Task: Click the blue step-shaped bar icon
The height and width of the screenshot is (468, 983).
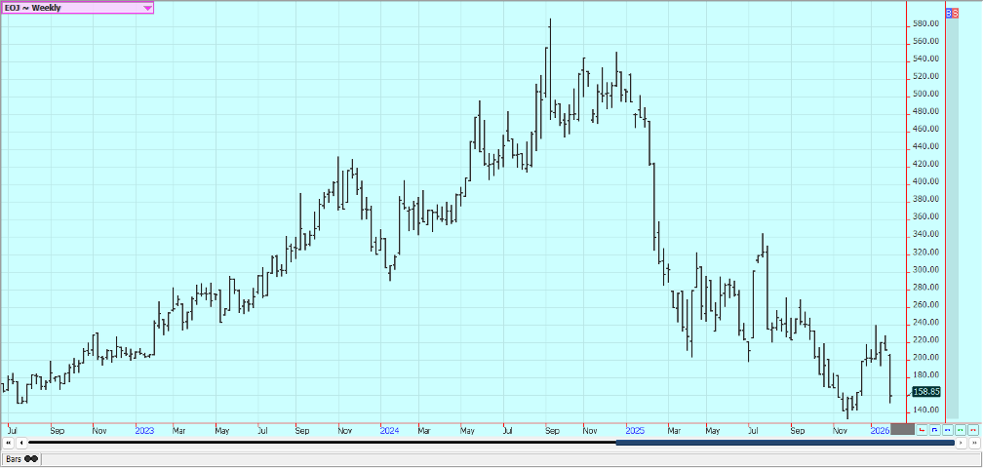Action: [x=934, y=429]
